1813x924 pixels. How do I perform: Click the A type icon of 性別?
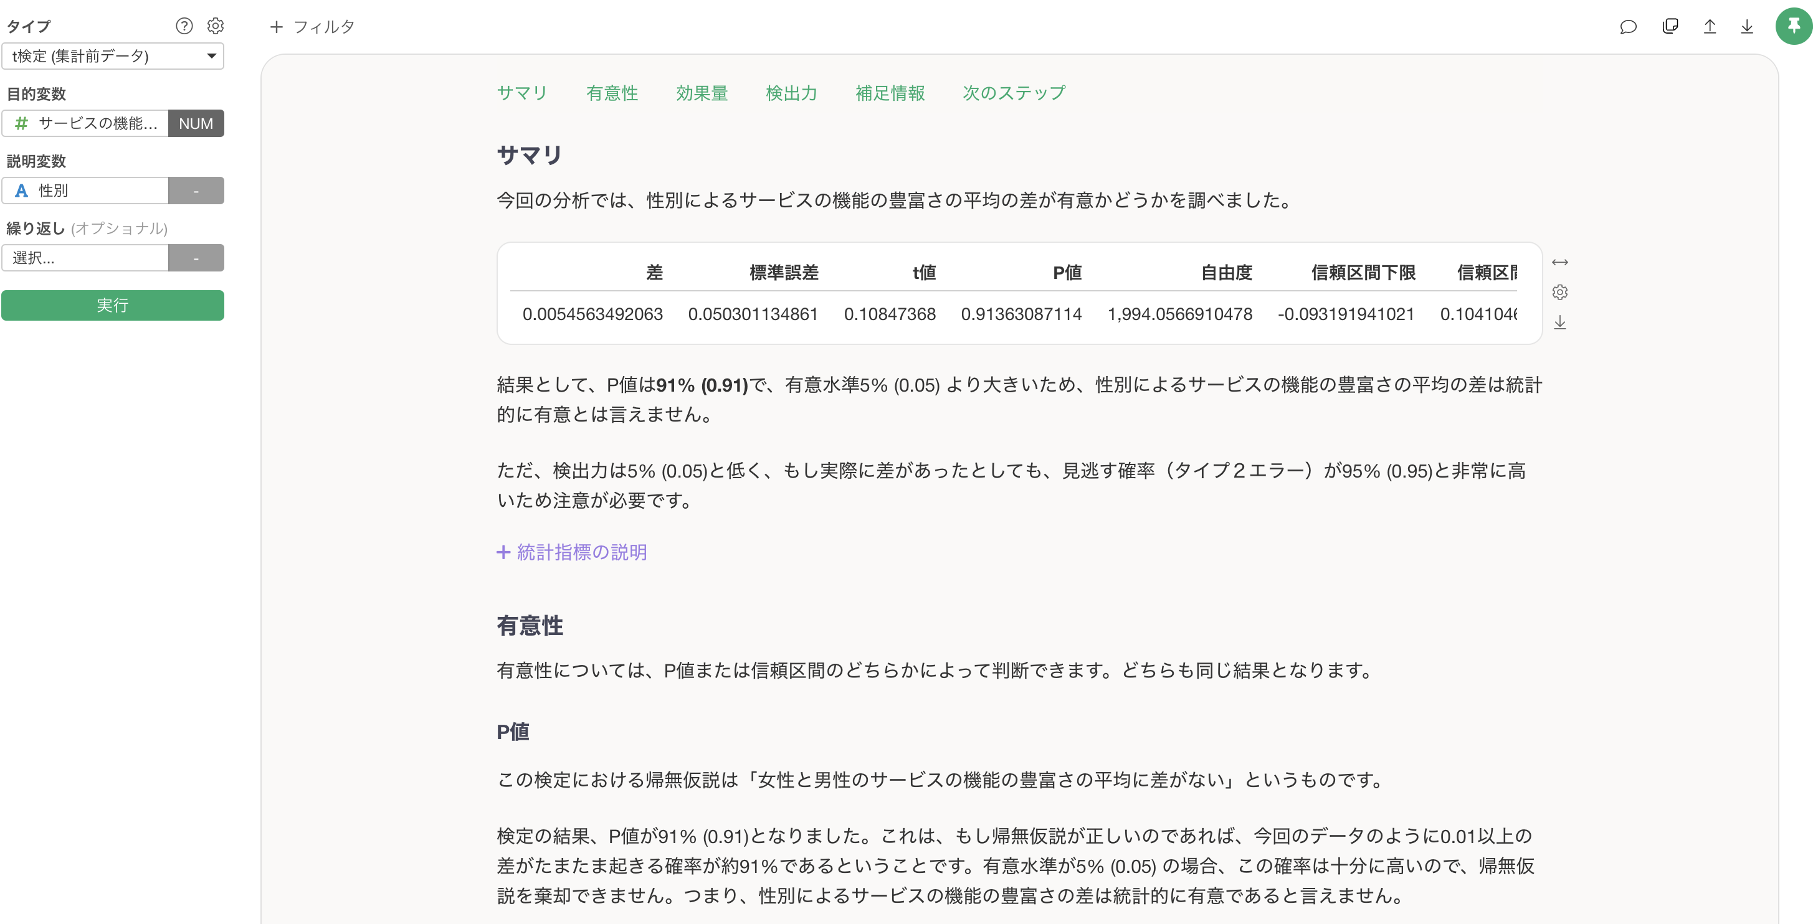[x=21, y=191]
